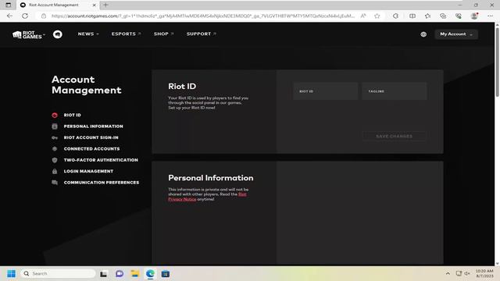
Task: Go to Riot Account Sign-In section
Action: pos(91,137)
